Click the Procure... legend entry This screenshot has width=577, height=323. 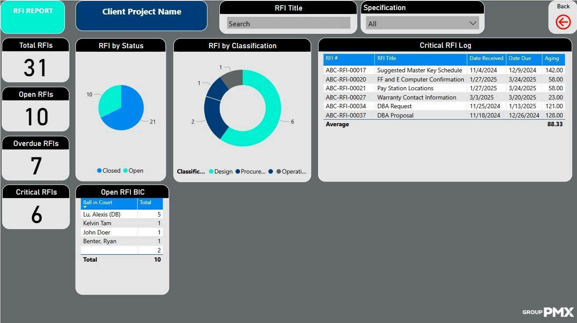251,171
